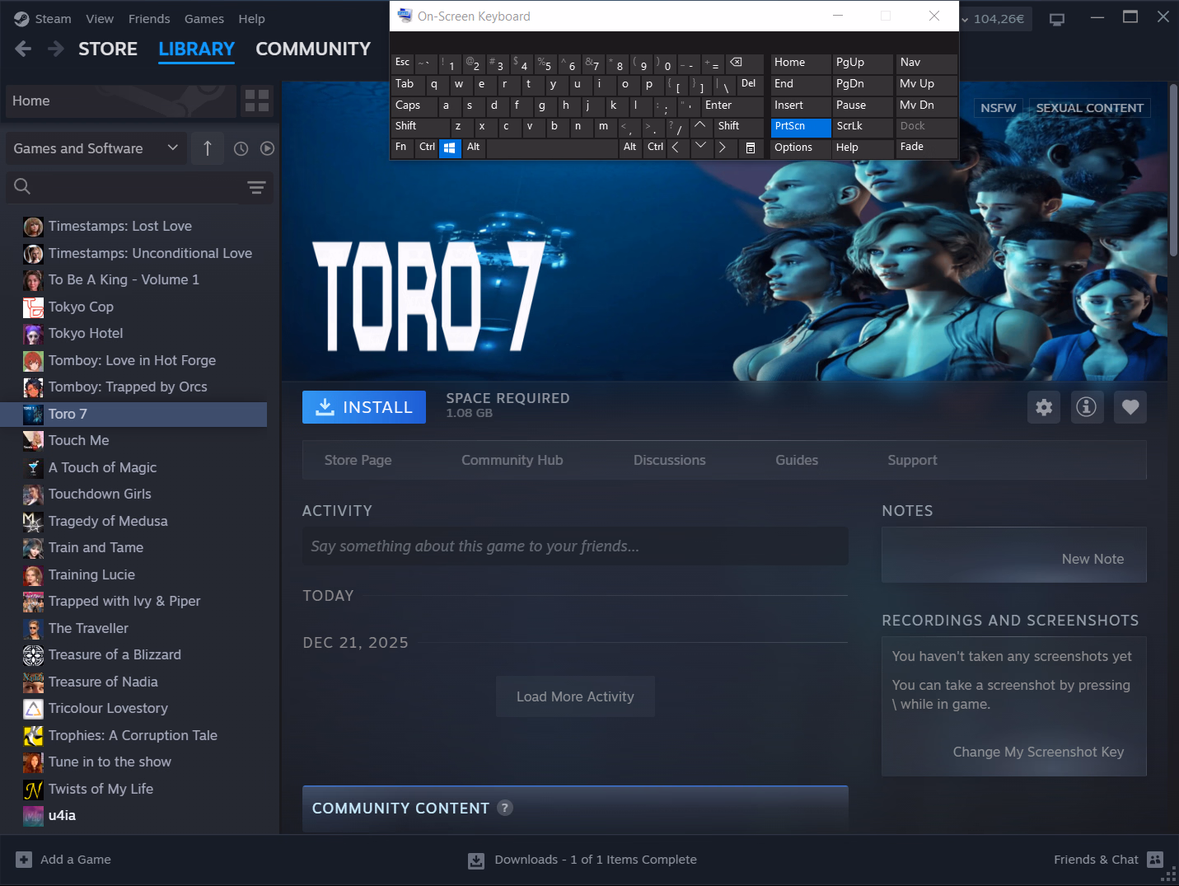Image resolution: width=1179 pixels, height=886 pixels.
Task: Click Change My Screenshot Key
Action: click(x=1038, y=752)
